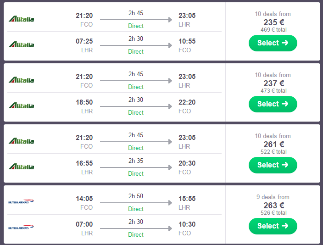Click the British Airways logo on the 14:05 flight

[21, 201]
